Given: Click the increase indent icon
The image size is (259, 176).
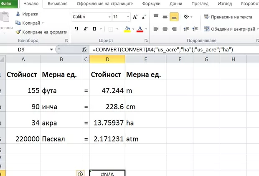Looking at the screenshot, I should pos(195,29).
